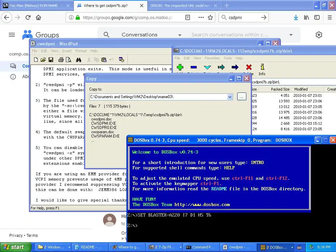336x252 pixels.
Task: Click Copy to path input field
Action: point(158,97)
